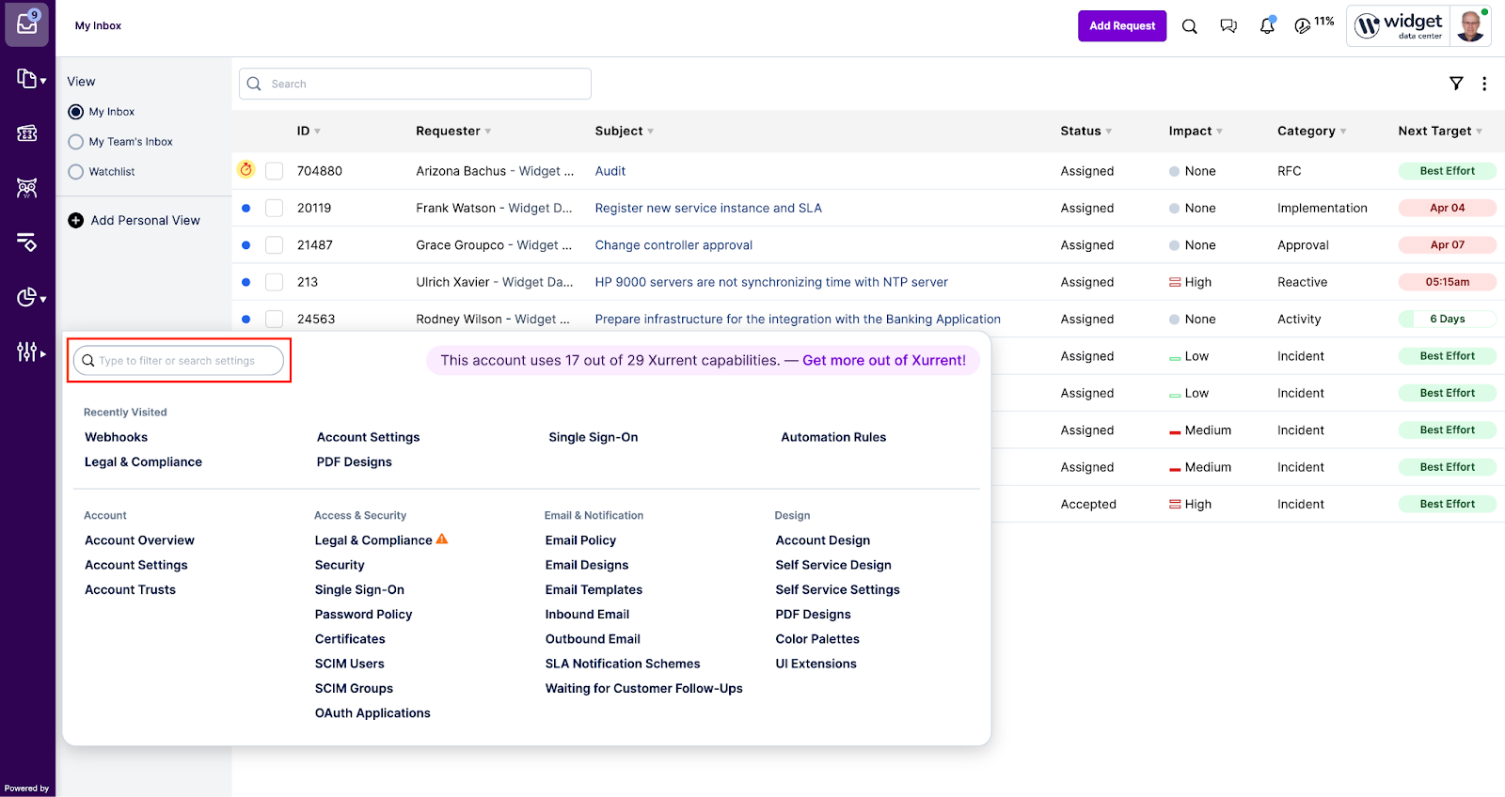The width and height of the screenshot is (1505, 797).
Task: Check the box for request 20119
Action: point(275,208)
